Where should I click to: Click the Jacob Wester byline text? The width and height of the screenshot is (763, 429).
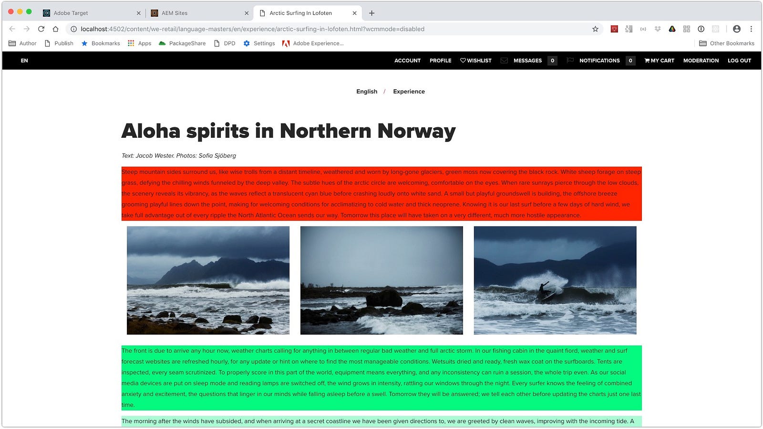tap(179, 155)
